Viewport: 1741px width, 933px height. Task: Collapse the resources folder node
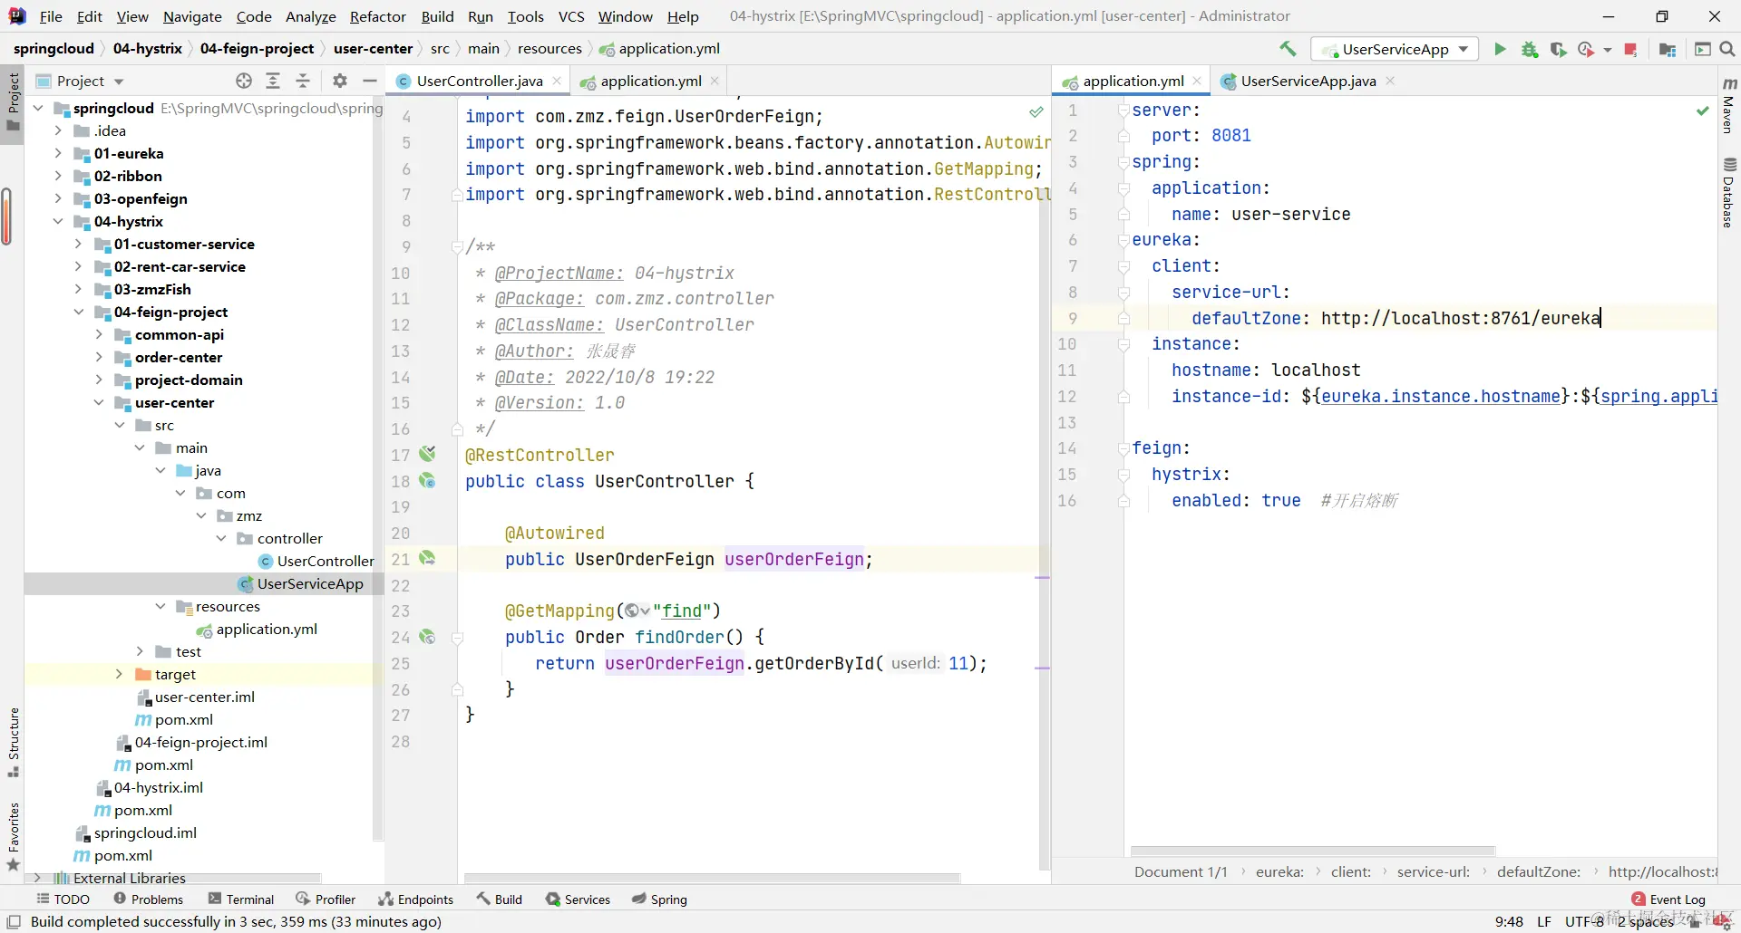click(x=160, y=606)
